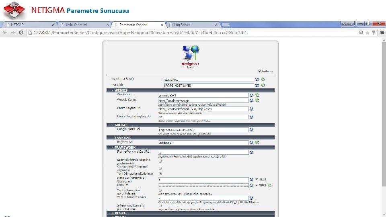Click the blue users icon beside Yeni Kullanıcı Grupları
The image size is (386, 217).
[252, 198]
